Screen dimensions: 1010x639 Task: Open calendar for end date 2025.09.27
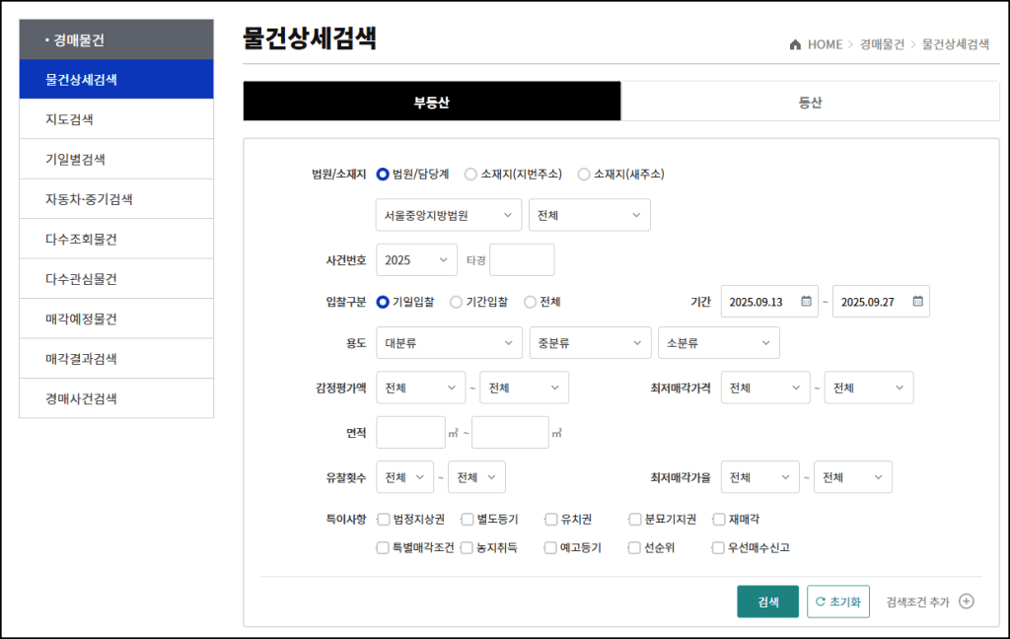[x=917, y=302]
